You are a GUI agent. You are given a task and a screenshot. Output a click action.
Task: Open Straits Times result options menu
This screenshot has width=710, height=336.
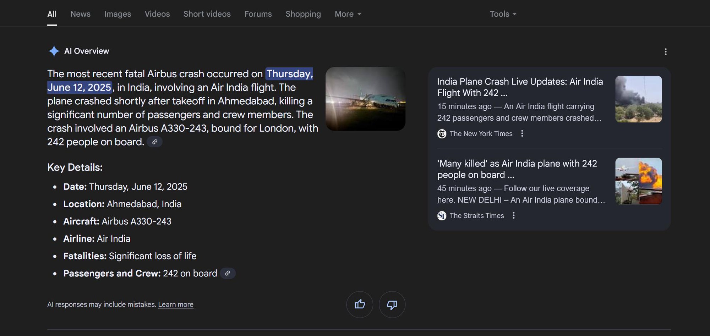(513, 215)
